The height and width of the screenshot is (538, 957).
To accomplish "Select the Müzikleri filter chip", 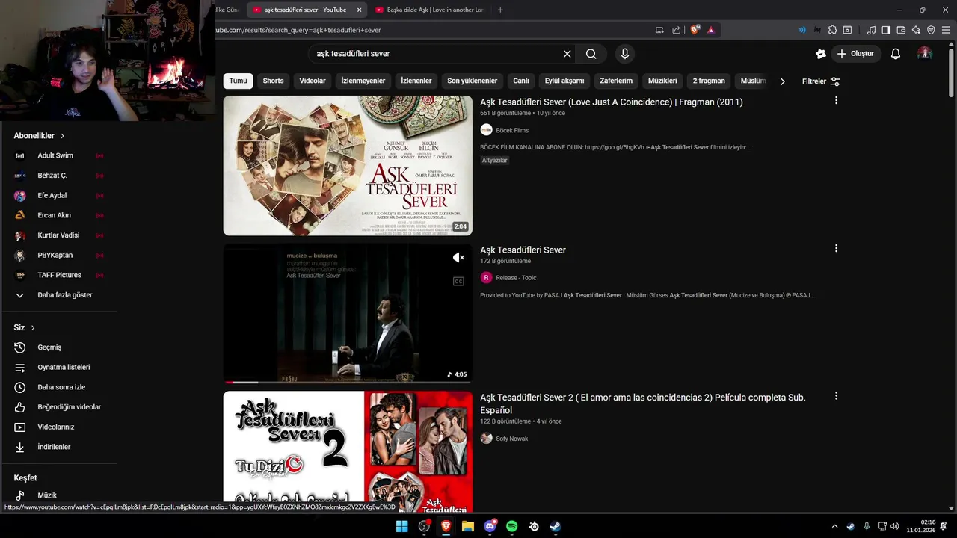I will [x=662, y=81].
